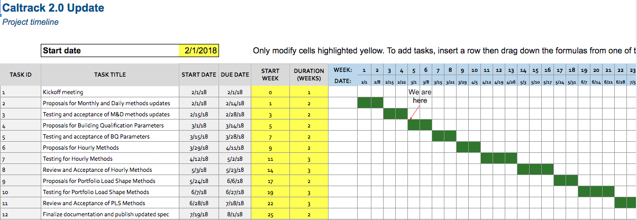
Task: Click the 'Only modify cells highlighted yellow' instruction text
Action: 444,51
